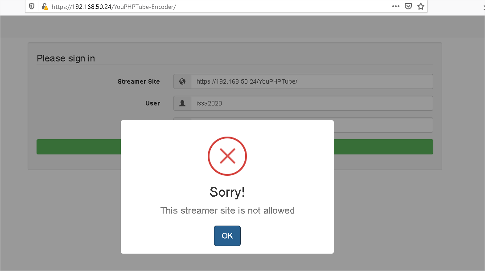Click the Sorry! heading in the dialog
485x271 pixels.
coord(227,192)
